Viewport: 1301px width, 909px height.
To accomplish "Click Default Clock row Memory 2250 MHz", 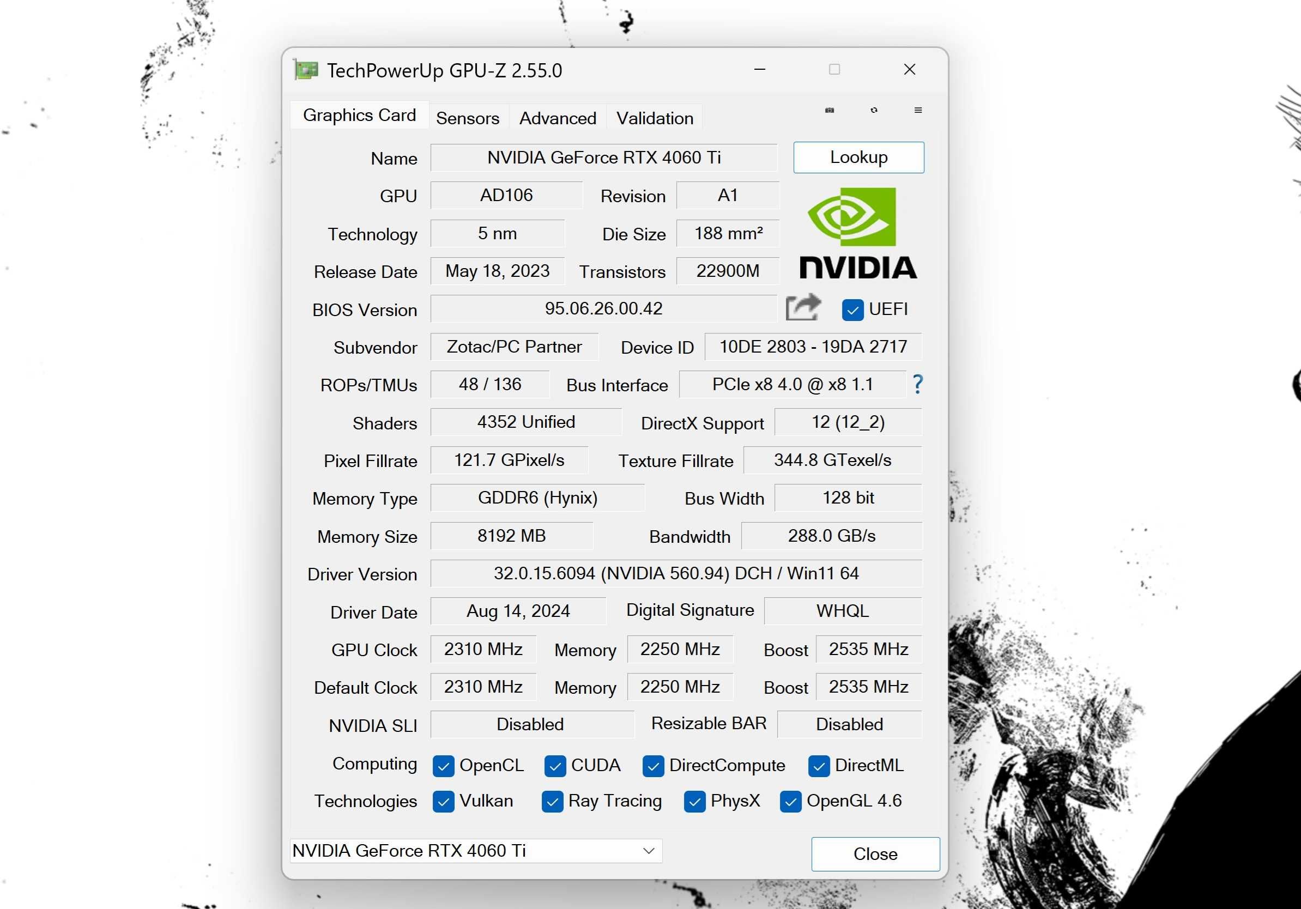I will (680, 687).
